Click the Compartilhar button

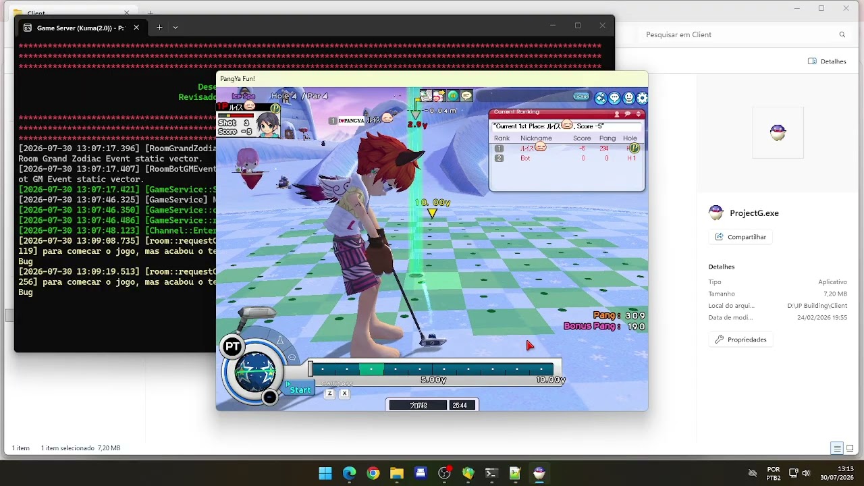(x=741, y=237)
